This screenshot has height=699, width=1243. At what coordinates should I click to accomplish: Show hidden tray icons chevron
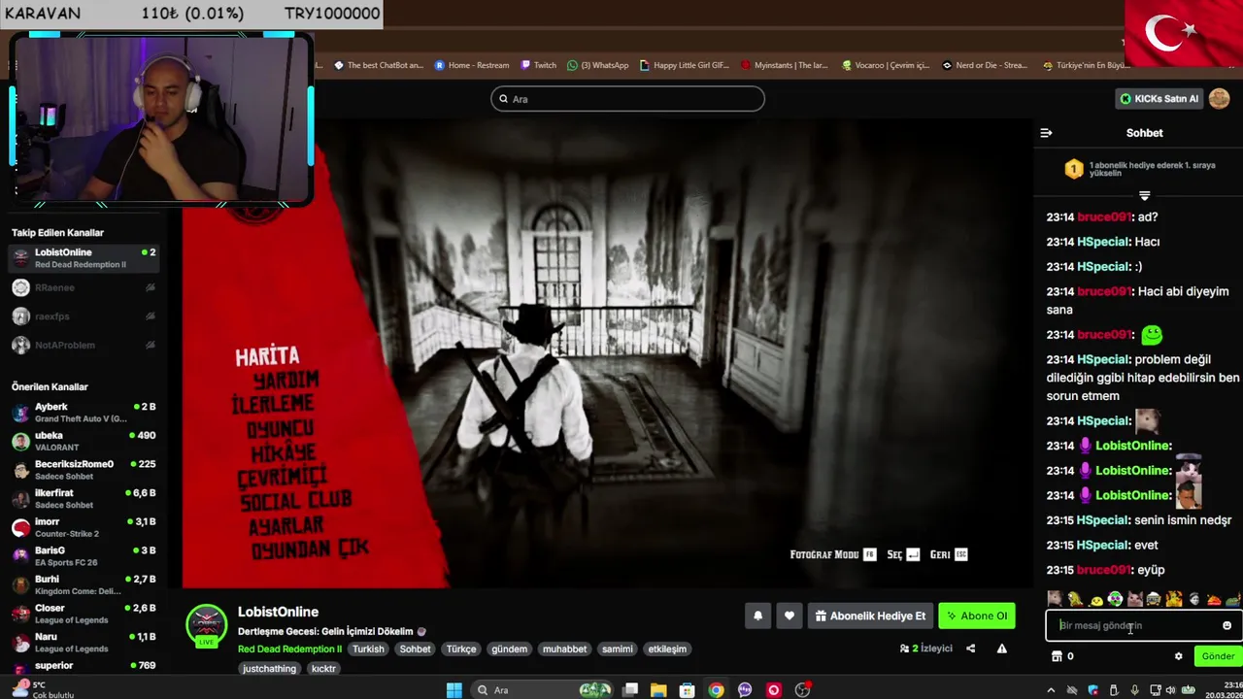[x=1050, y=690]
